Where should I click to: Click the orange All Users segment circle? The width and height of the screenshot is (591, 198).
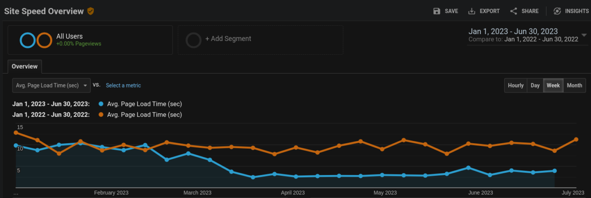(44, 40)
